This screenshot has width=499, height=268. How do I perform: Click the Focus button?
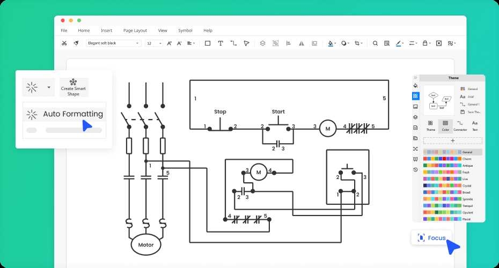pyautogui.click(x=431, y=237)
